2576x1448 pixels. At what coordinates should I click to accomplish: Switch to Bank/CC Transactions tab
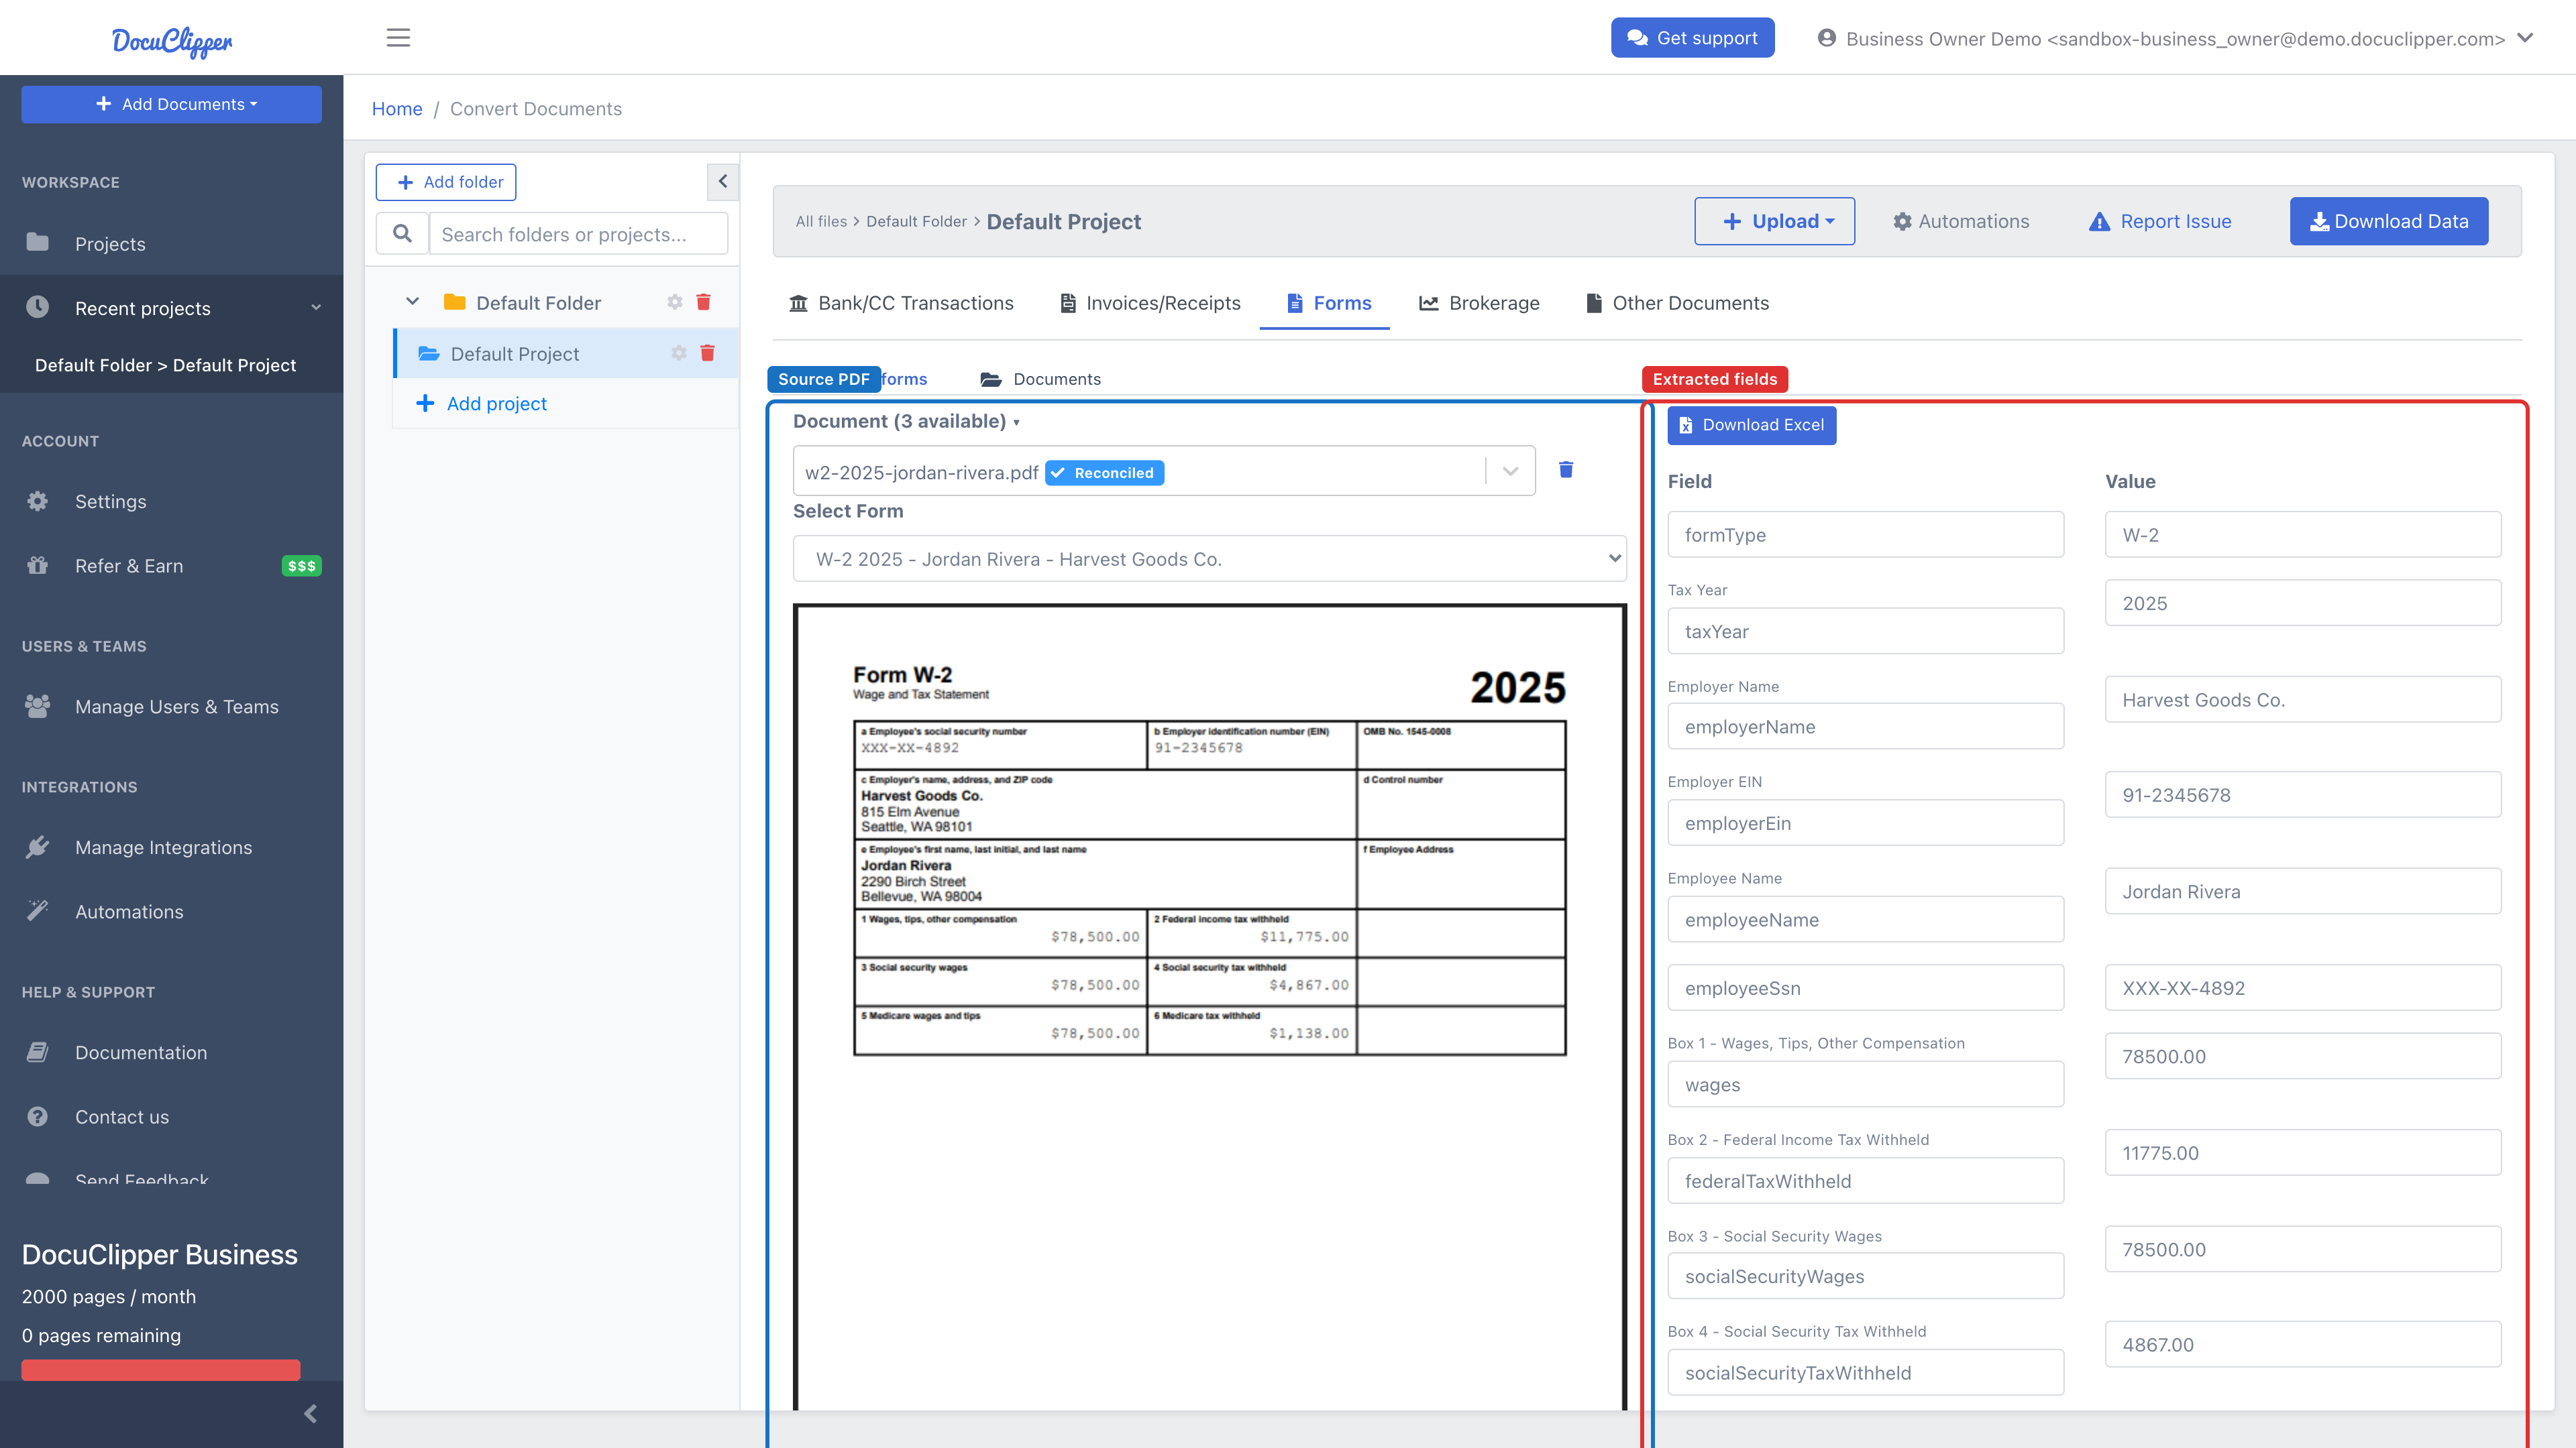pos(901,303)
